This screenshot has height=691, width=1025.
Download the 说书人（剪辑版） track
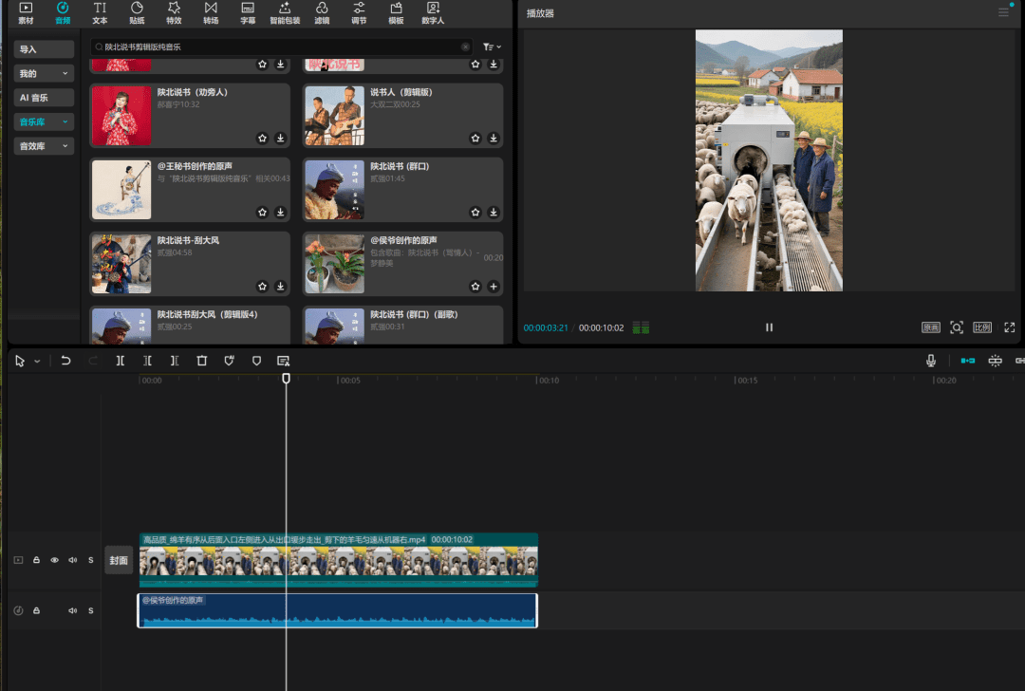point(494,138)
